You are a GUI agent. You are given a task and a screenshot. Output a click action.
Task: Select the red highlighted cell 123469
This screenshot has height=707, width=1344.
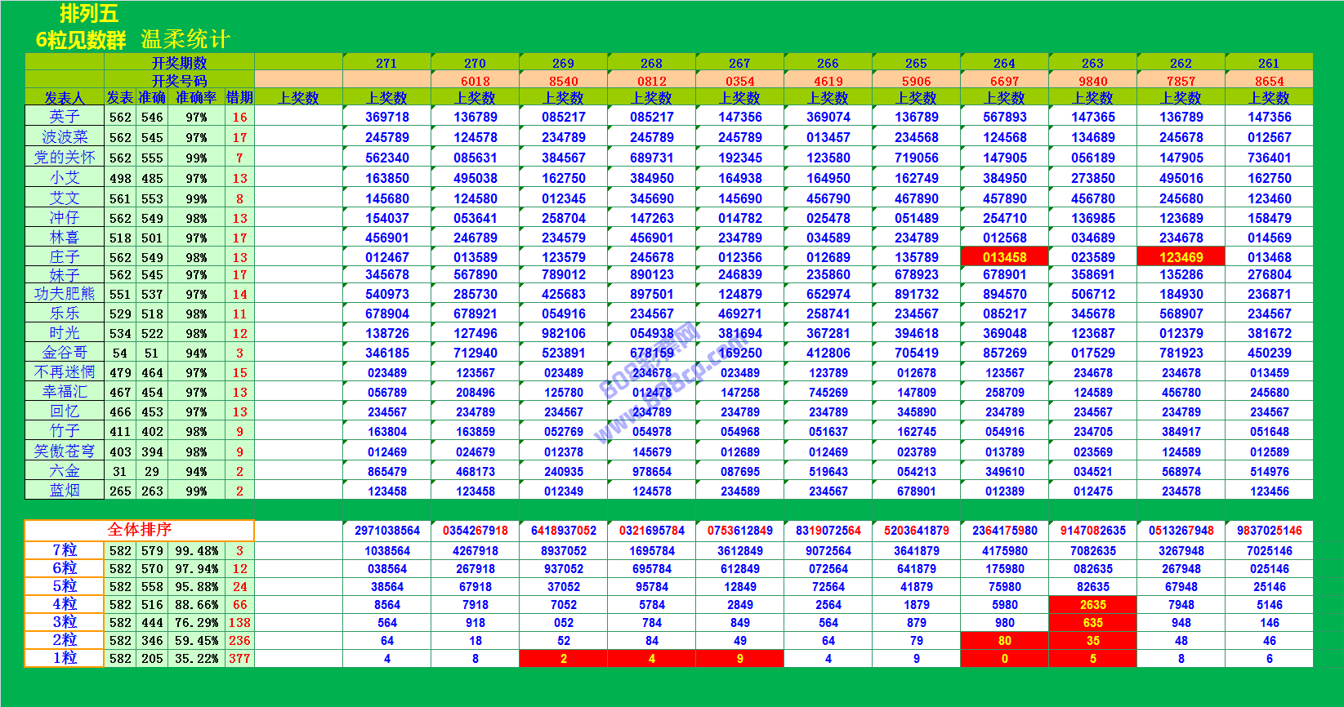[x=1181, y=257]
